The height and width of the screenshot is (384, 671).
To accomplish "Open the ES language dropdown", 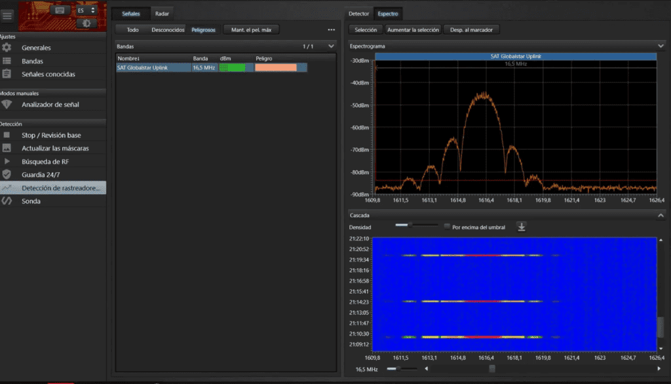I will click(86, 10).
